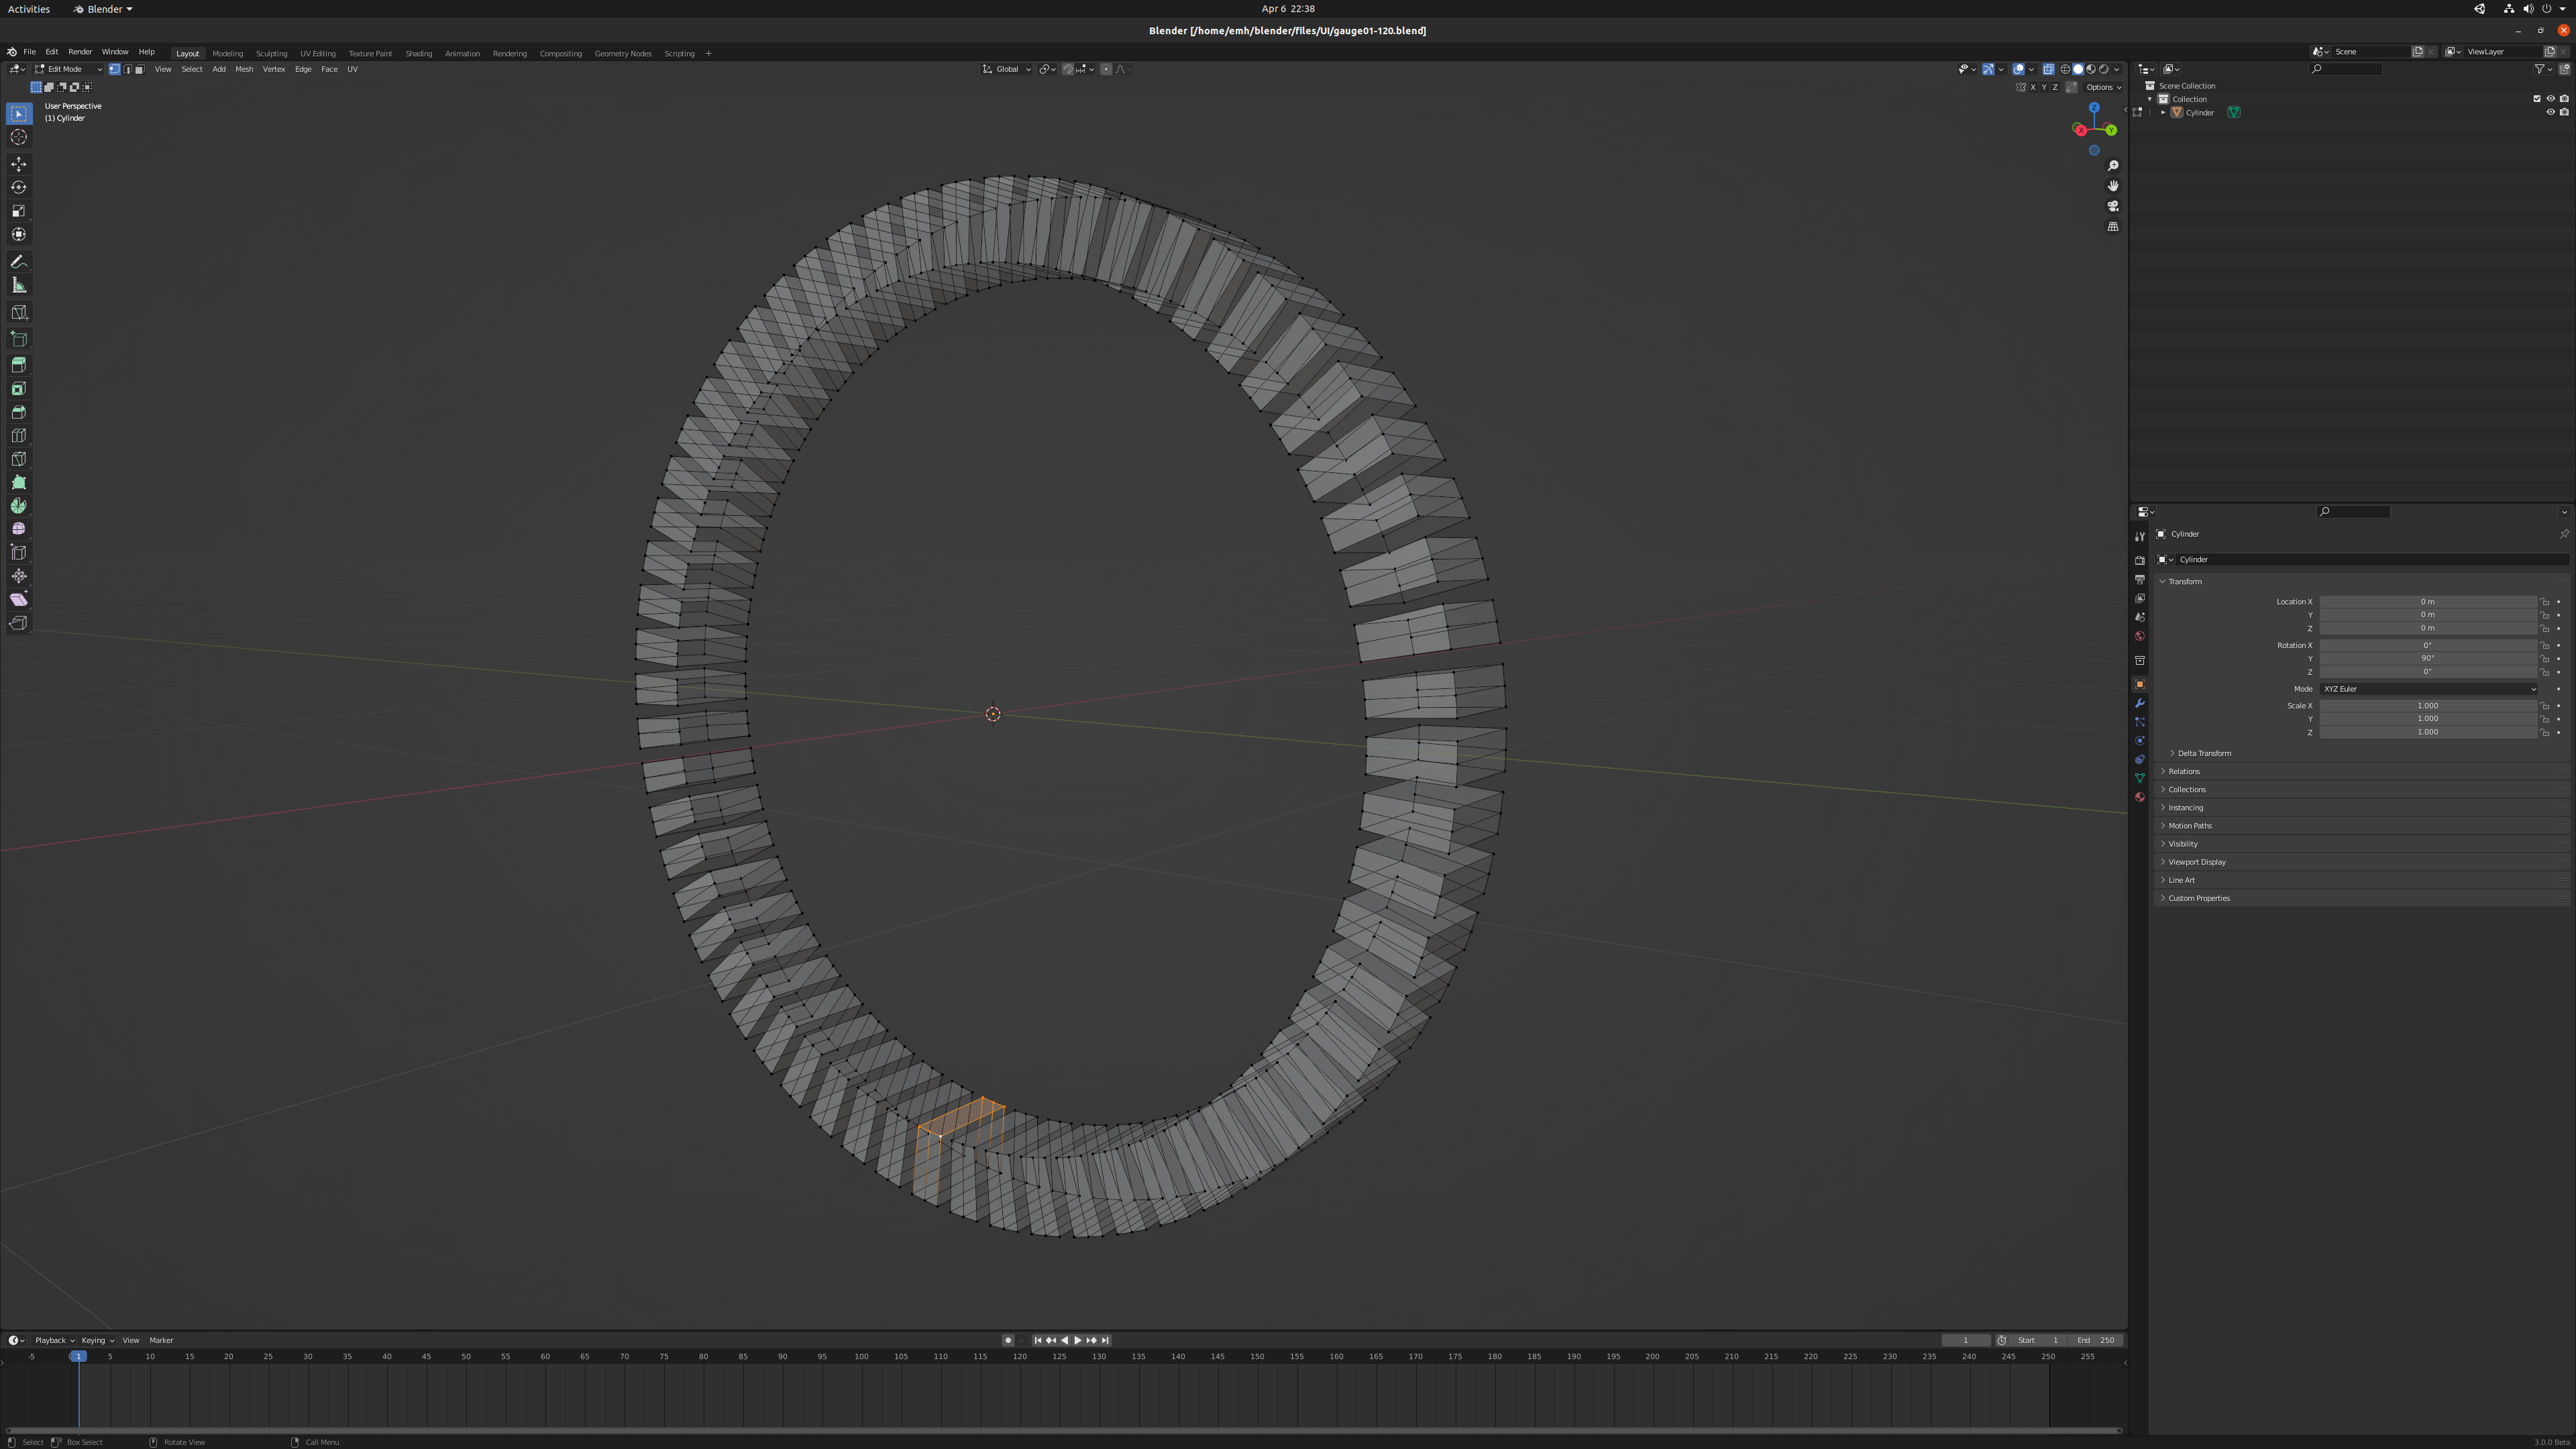The image size is (2576, 1449).
Task: Switch to orthographic grid view icon
Action: (2113, 227)
